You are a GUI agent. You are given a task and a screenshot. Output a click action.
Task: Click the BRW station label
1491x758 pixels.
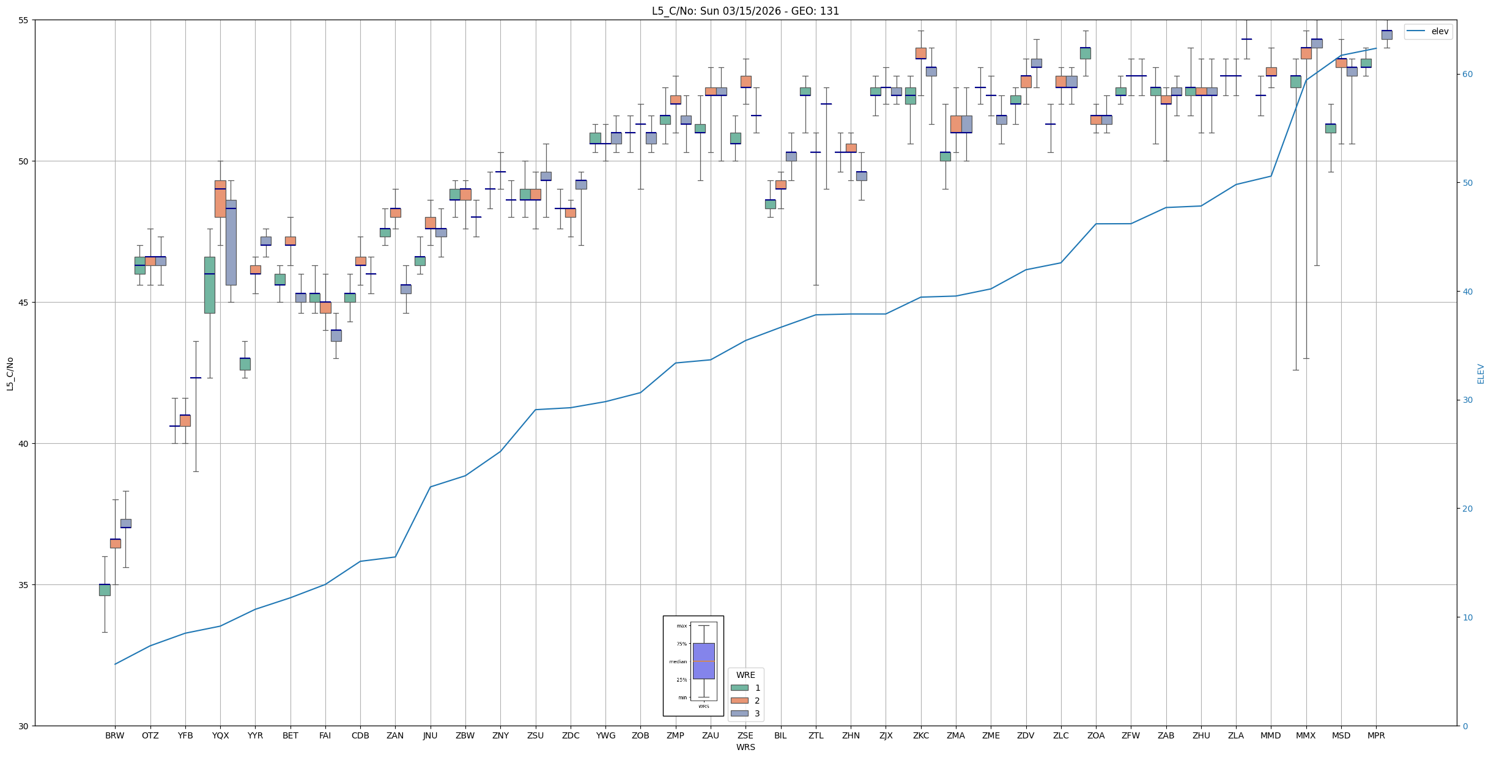(x=114, y=735)
